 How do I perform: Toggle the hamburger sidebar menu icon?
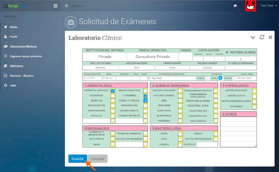point(55,6)
